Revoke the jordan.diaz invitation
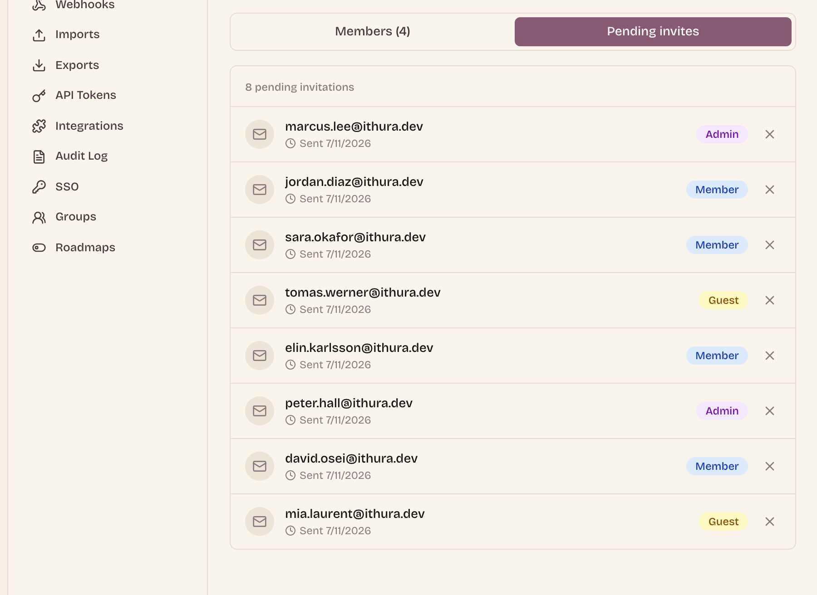The image size is (817, 595). (770, 190)
